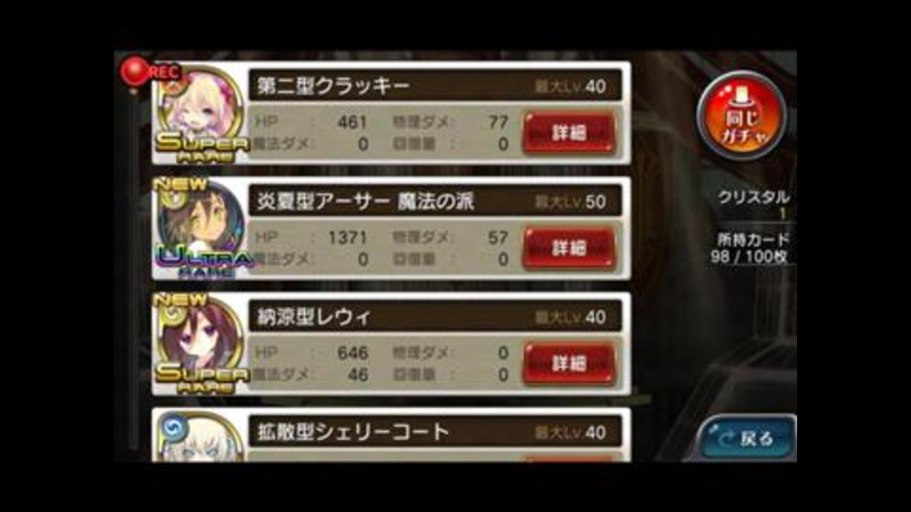Click the 所持カード 98 / 100枚 counter

click(x=751, y=248)
